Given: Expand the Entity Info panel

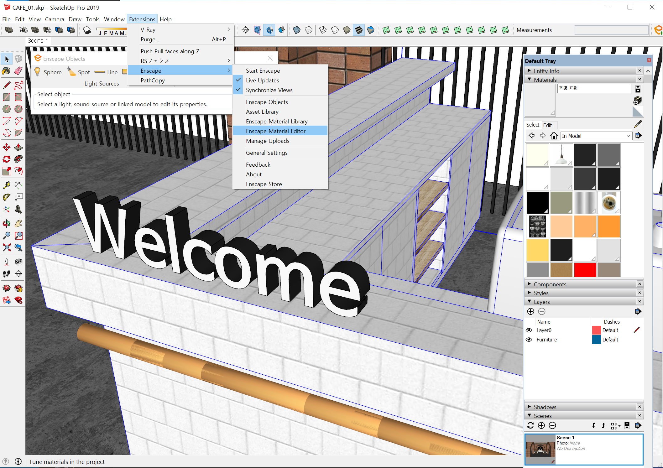Looking at the screenshot, I should [530, 71].
